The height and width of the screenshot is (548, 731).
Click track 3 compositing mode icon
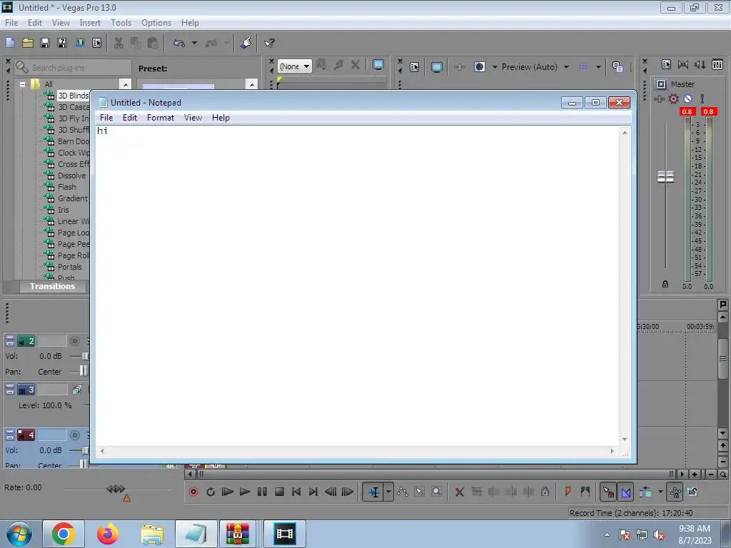tap(77, 390)
